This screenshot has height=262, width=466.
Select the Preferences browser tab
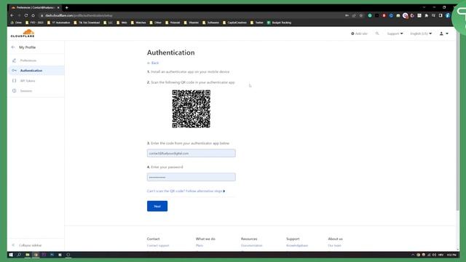click(36, 8)
